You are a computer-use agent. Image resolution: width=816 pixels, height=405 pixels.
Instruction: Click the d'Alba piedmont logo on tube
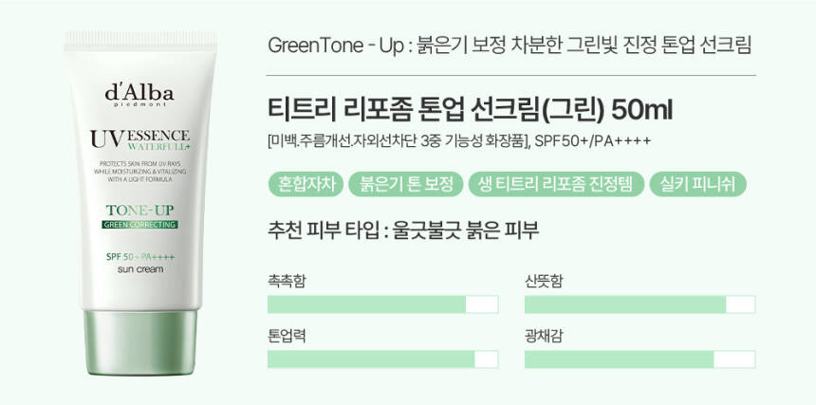point(139,95)
